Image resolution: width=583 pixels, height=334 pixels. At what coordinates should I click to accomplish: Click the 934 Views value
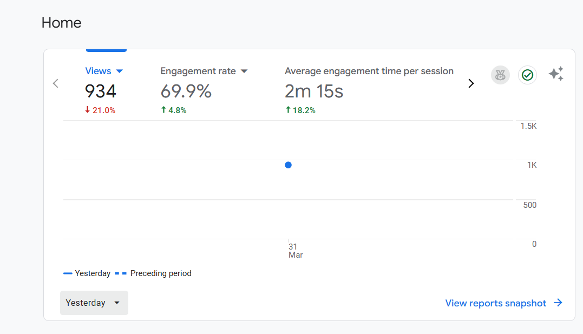(x=101, y=91)
